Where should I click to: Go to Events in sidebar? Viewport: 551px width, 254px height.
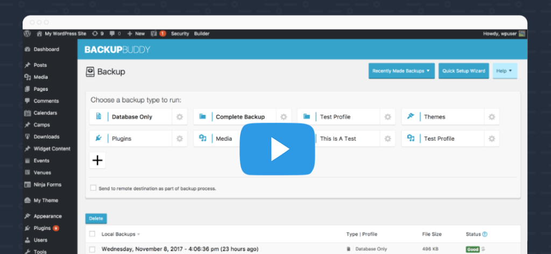[41, 161]
